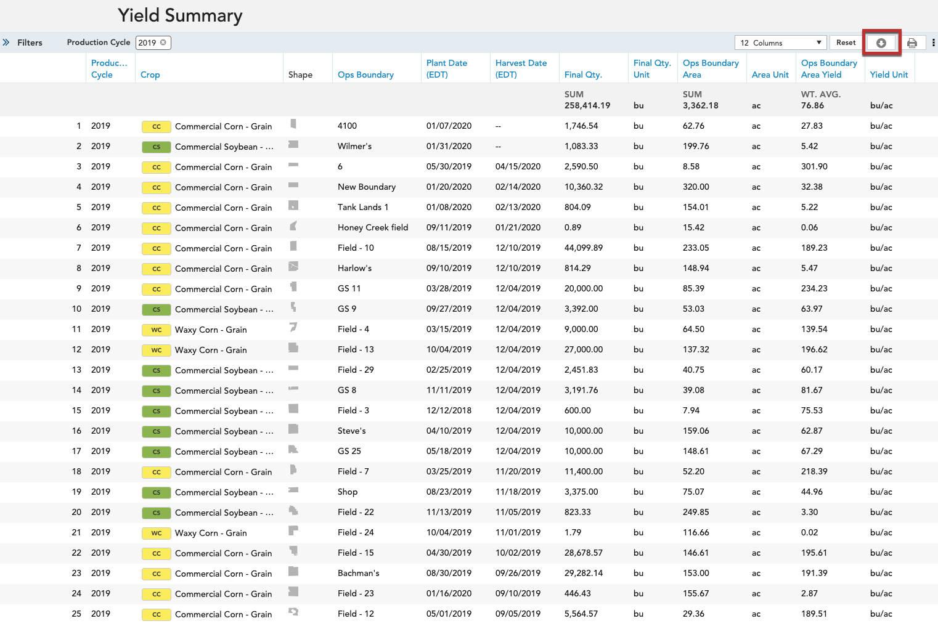
Task: Click field shape icon for Field - 24
Action: (x=293, y=530)
